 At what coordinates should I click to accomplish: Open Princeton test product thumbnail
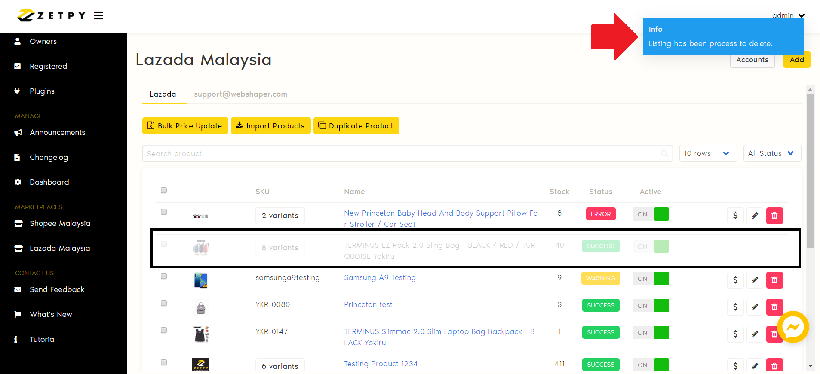point(201,307)
